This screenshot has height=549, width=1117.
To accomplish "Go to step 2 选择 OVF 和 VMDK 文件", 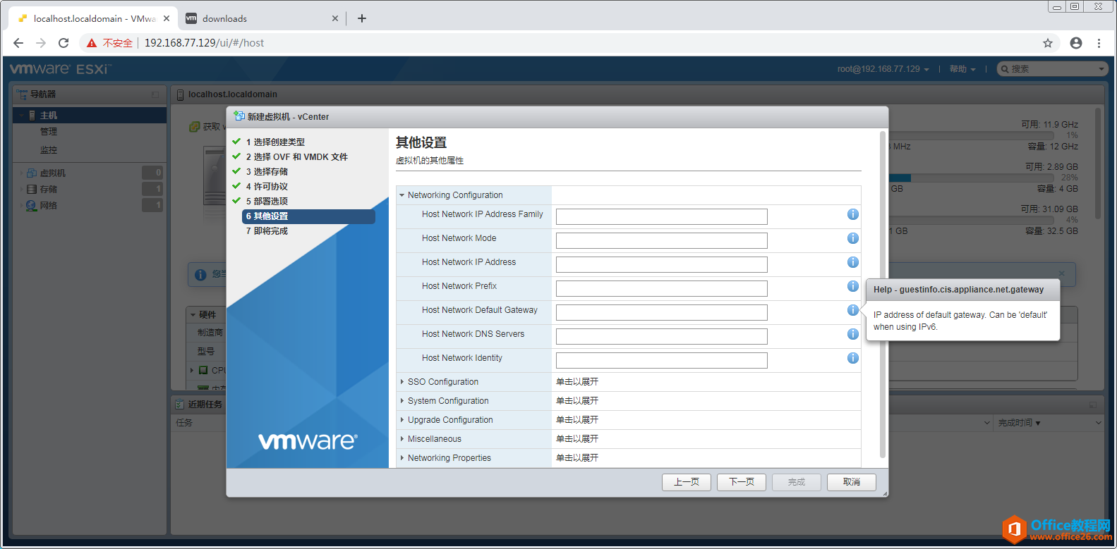I will [296, 156].
